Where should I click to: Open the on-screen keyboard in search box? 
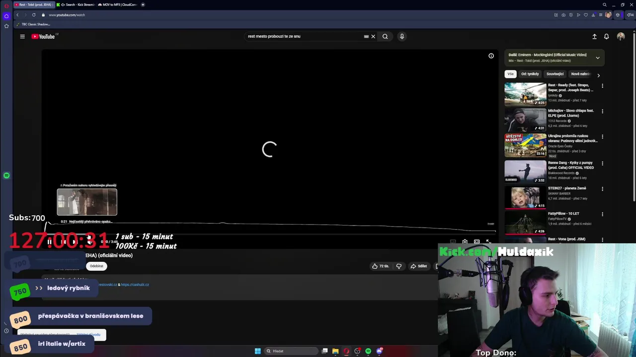pos(366,36)
